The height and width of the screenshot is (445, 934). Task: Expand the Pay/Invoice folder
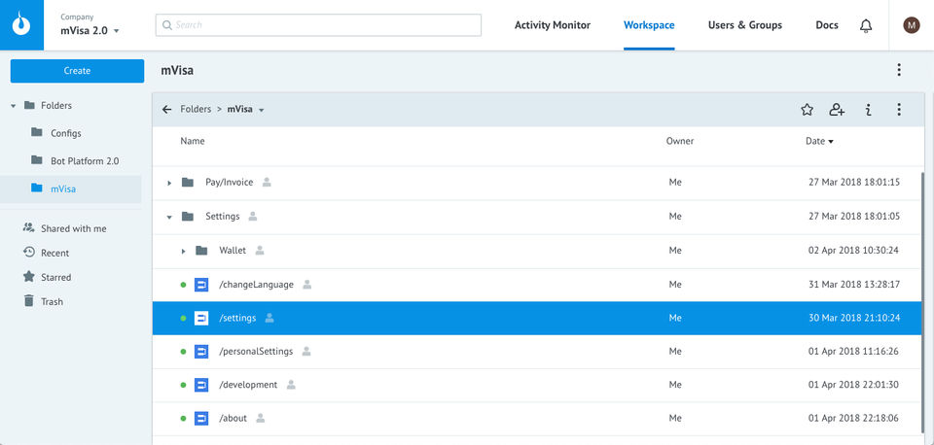click(x=170, y=183)
